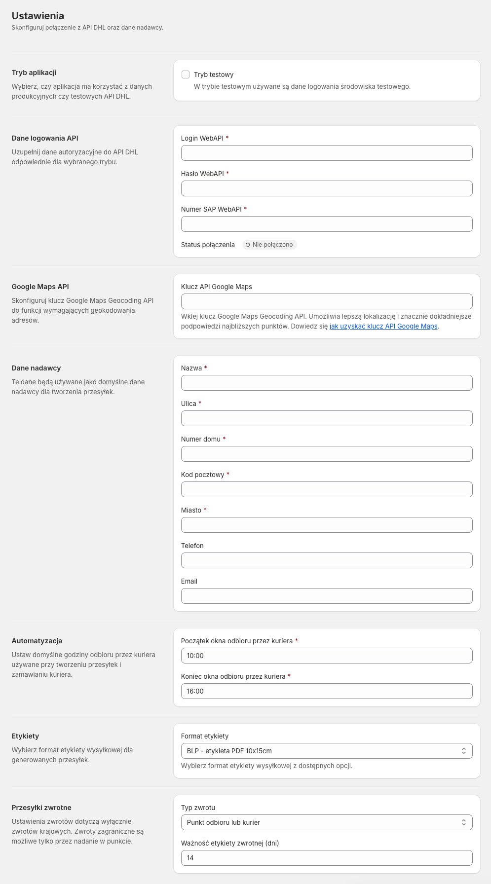Click the Email input field

pos(326,596)
